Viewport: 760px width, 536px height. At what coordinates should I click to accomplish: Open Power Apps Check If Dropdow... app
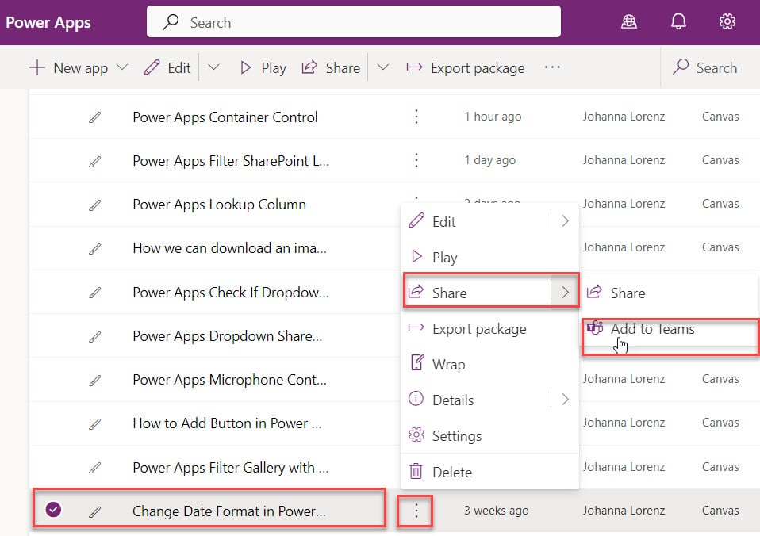pos(231,293)
